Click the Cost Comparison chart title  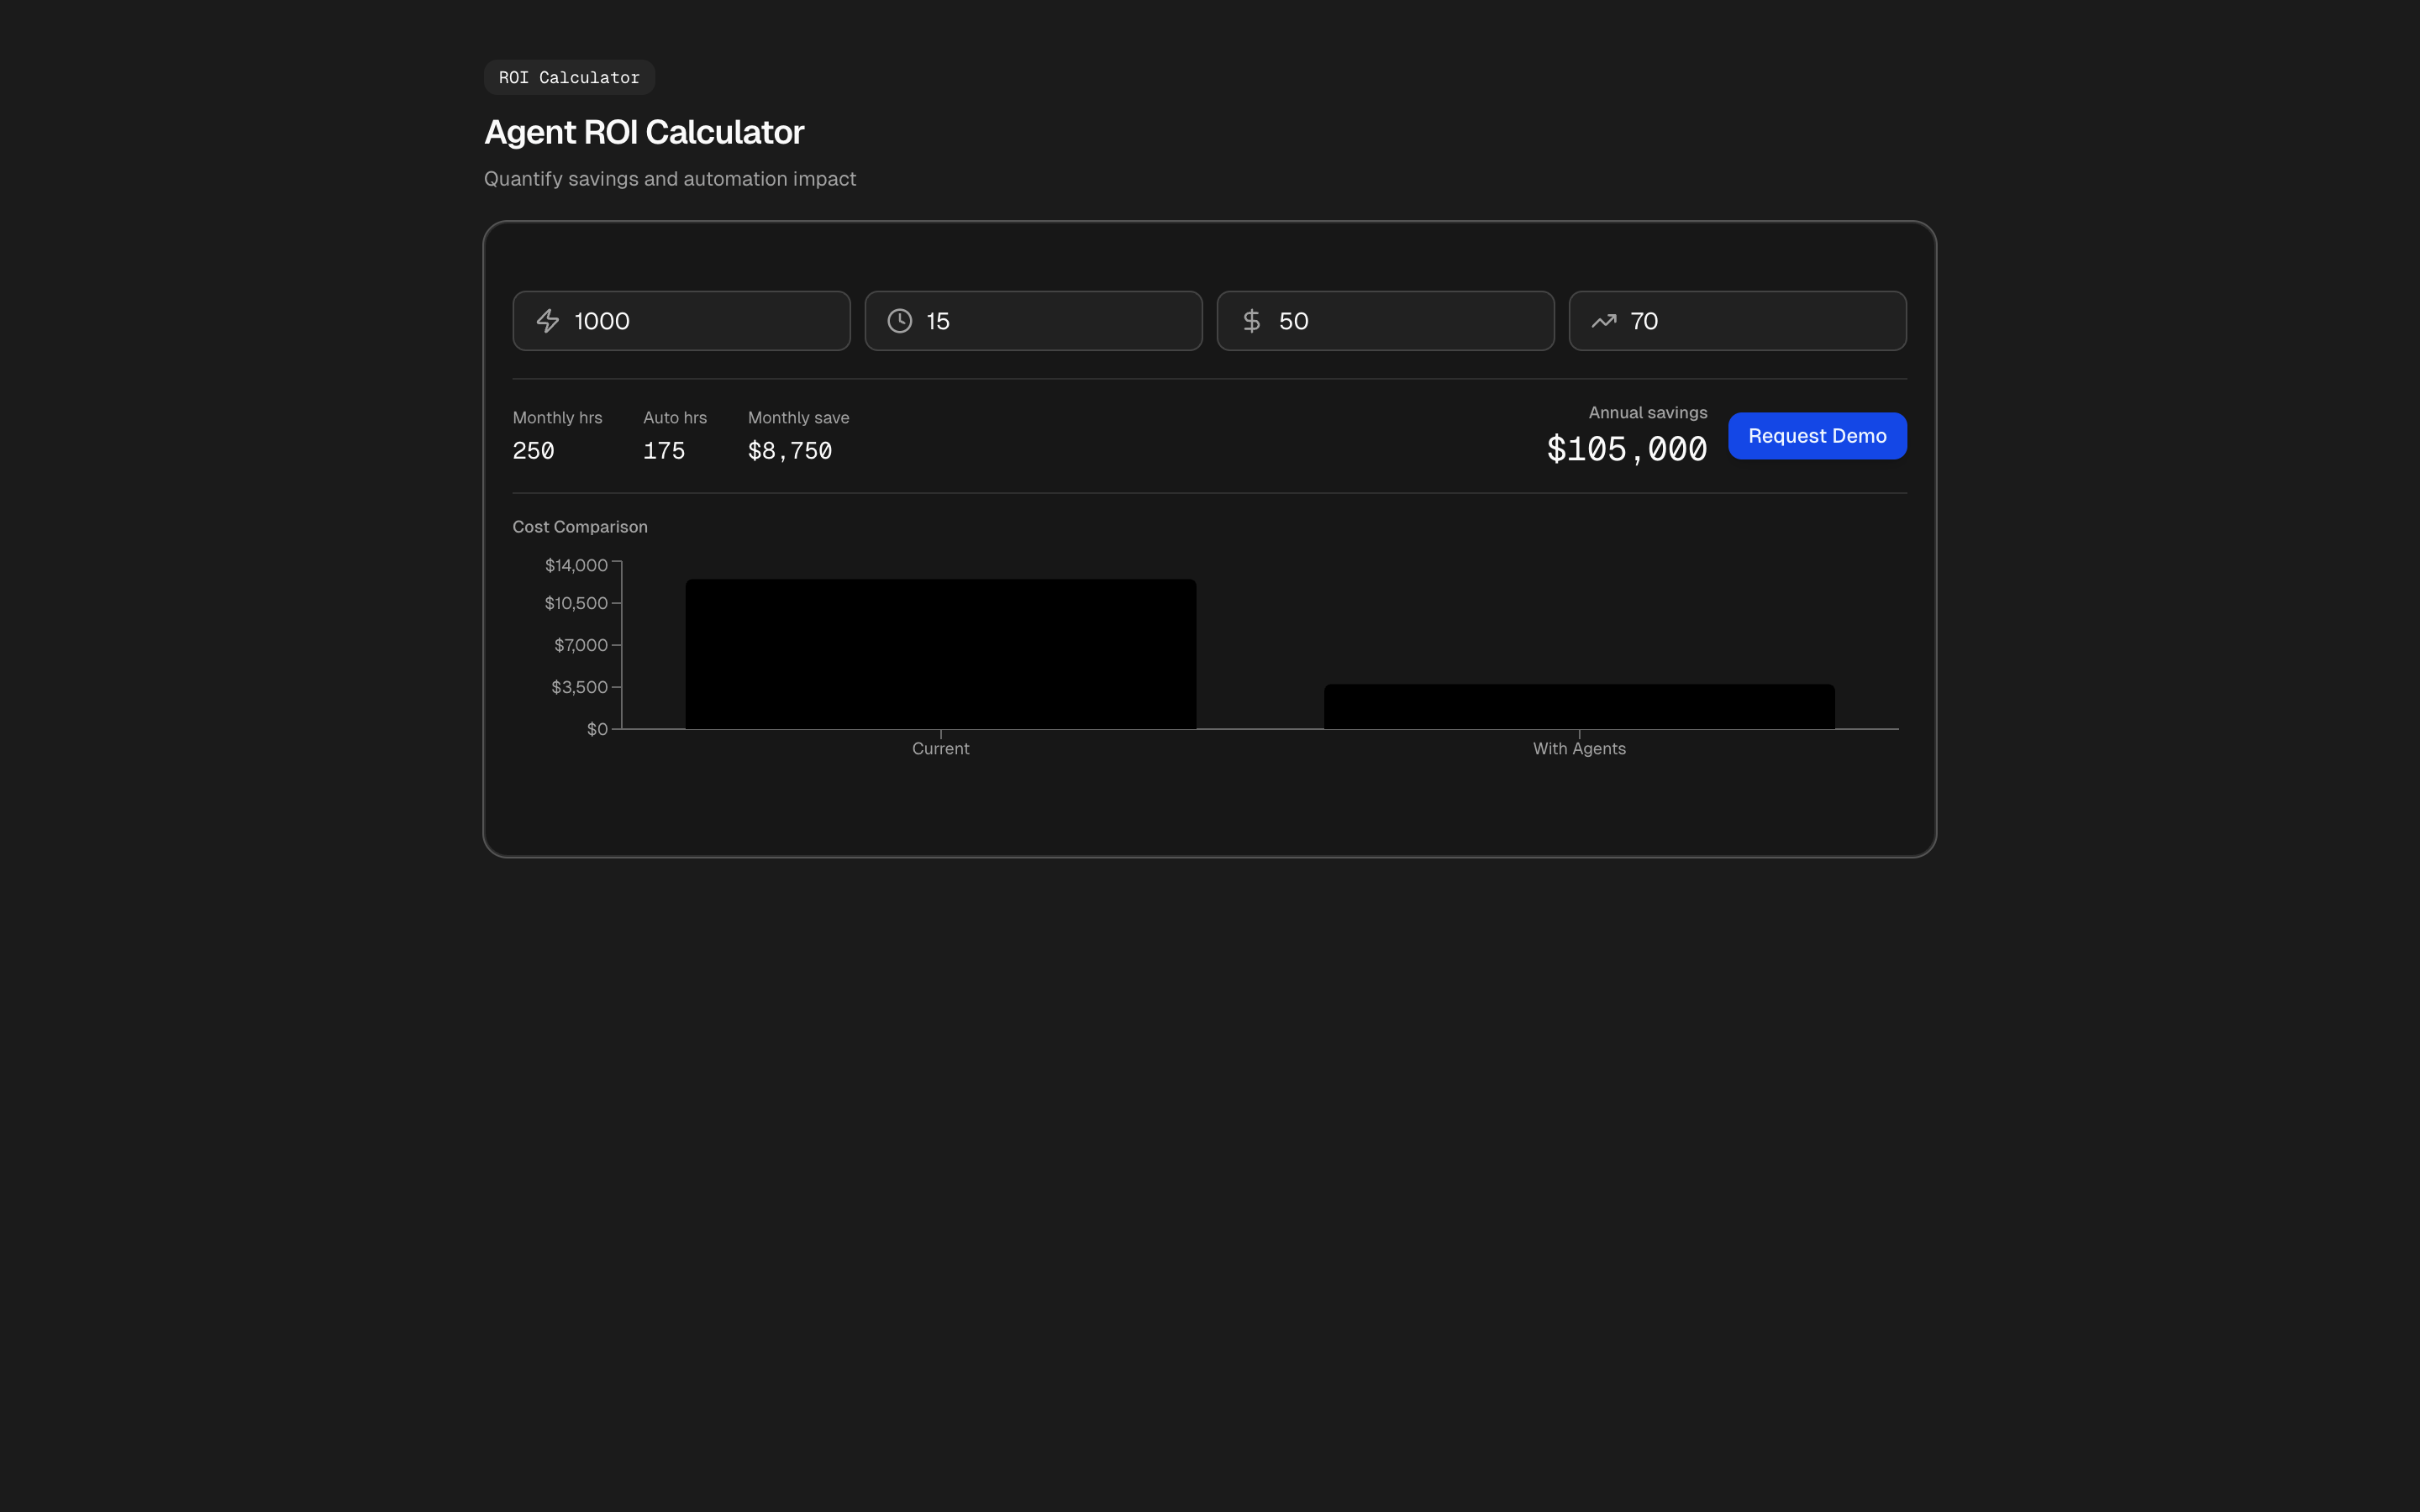tap(580, 527)
